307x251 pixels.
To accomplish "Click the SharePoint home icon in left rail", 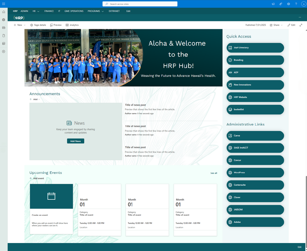I will pyautogui.click(x=4, y=12).
